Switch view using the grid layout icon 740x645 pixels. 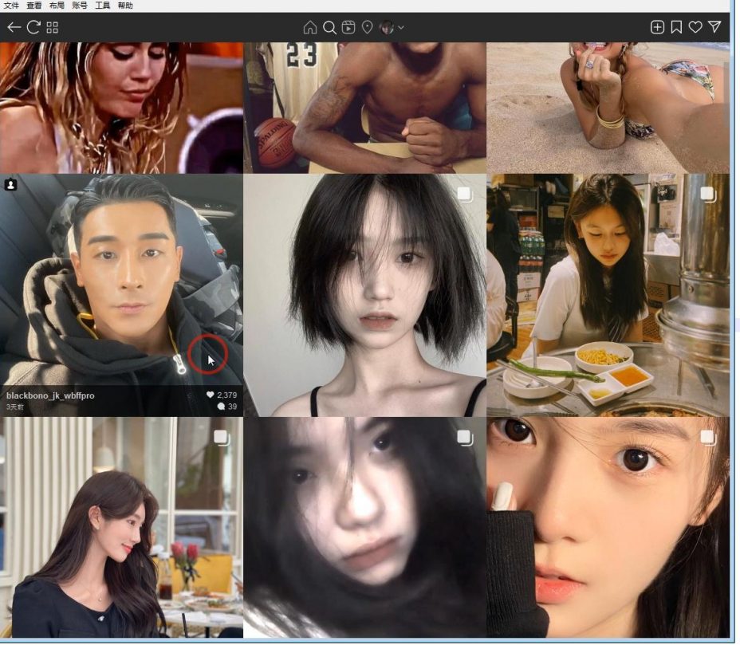pos(52,26)
